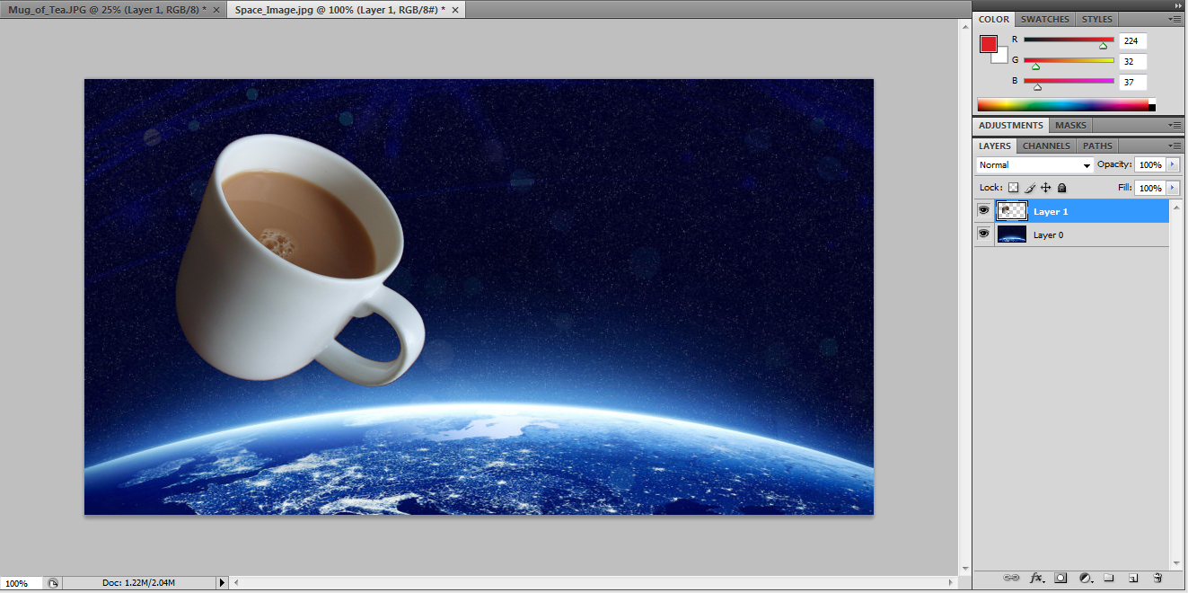Click the Doc: 1.22M/2.04M status text
1188x593 pixels.
point(138,583)
